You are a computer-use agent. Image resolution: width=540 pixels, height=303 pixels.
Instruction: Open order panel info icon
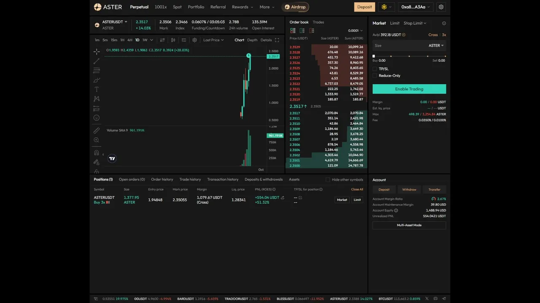tap(444, 24)
